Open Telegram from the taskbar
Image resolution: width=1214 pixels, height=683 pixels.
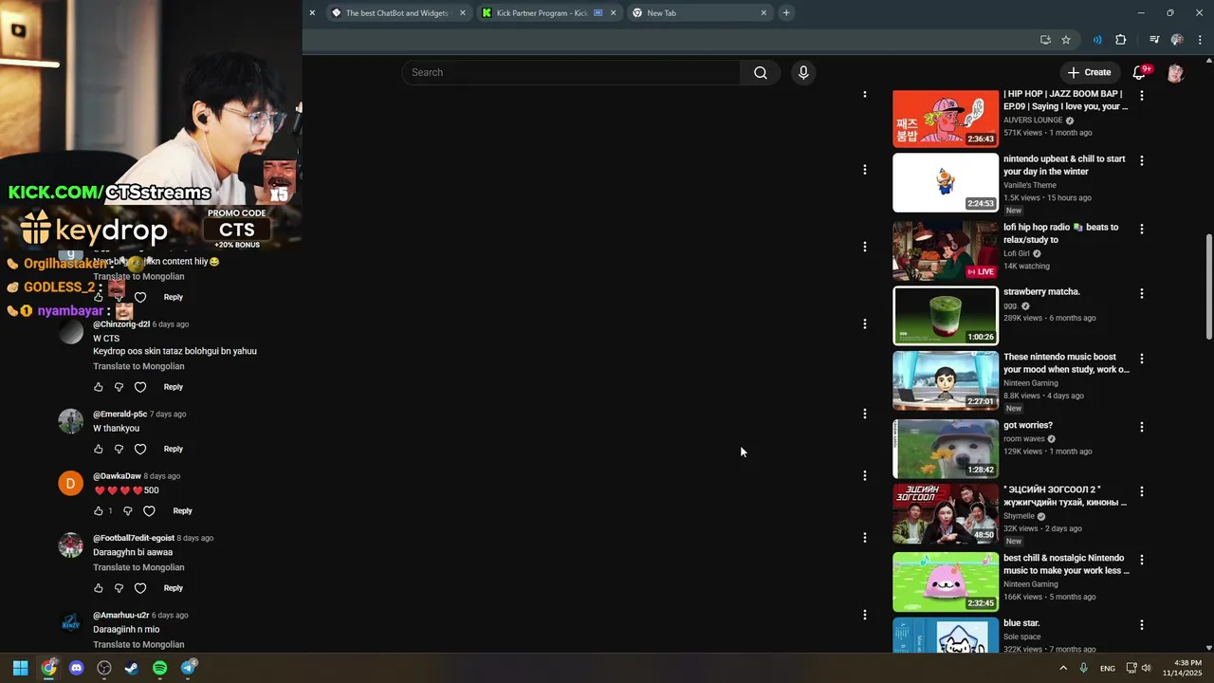(x=188, y=668)
